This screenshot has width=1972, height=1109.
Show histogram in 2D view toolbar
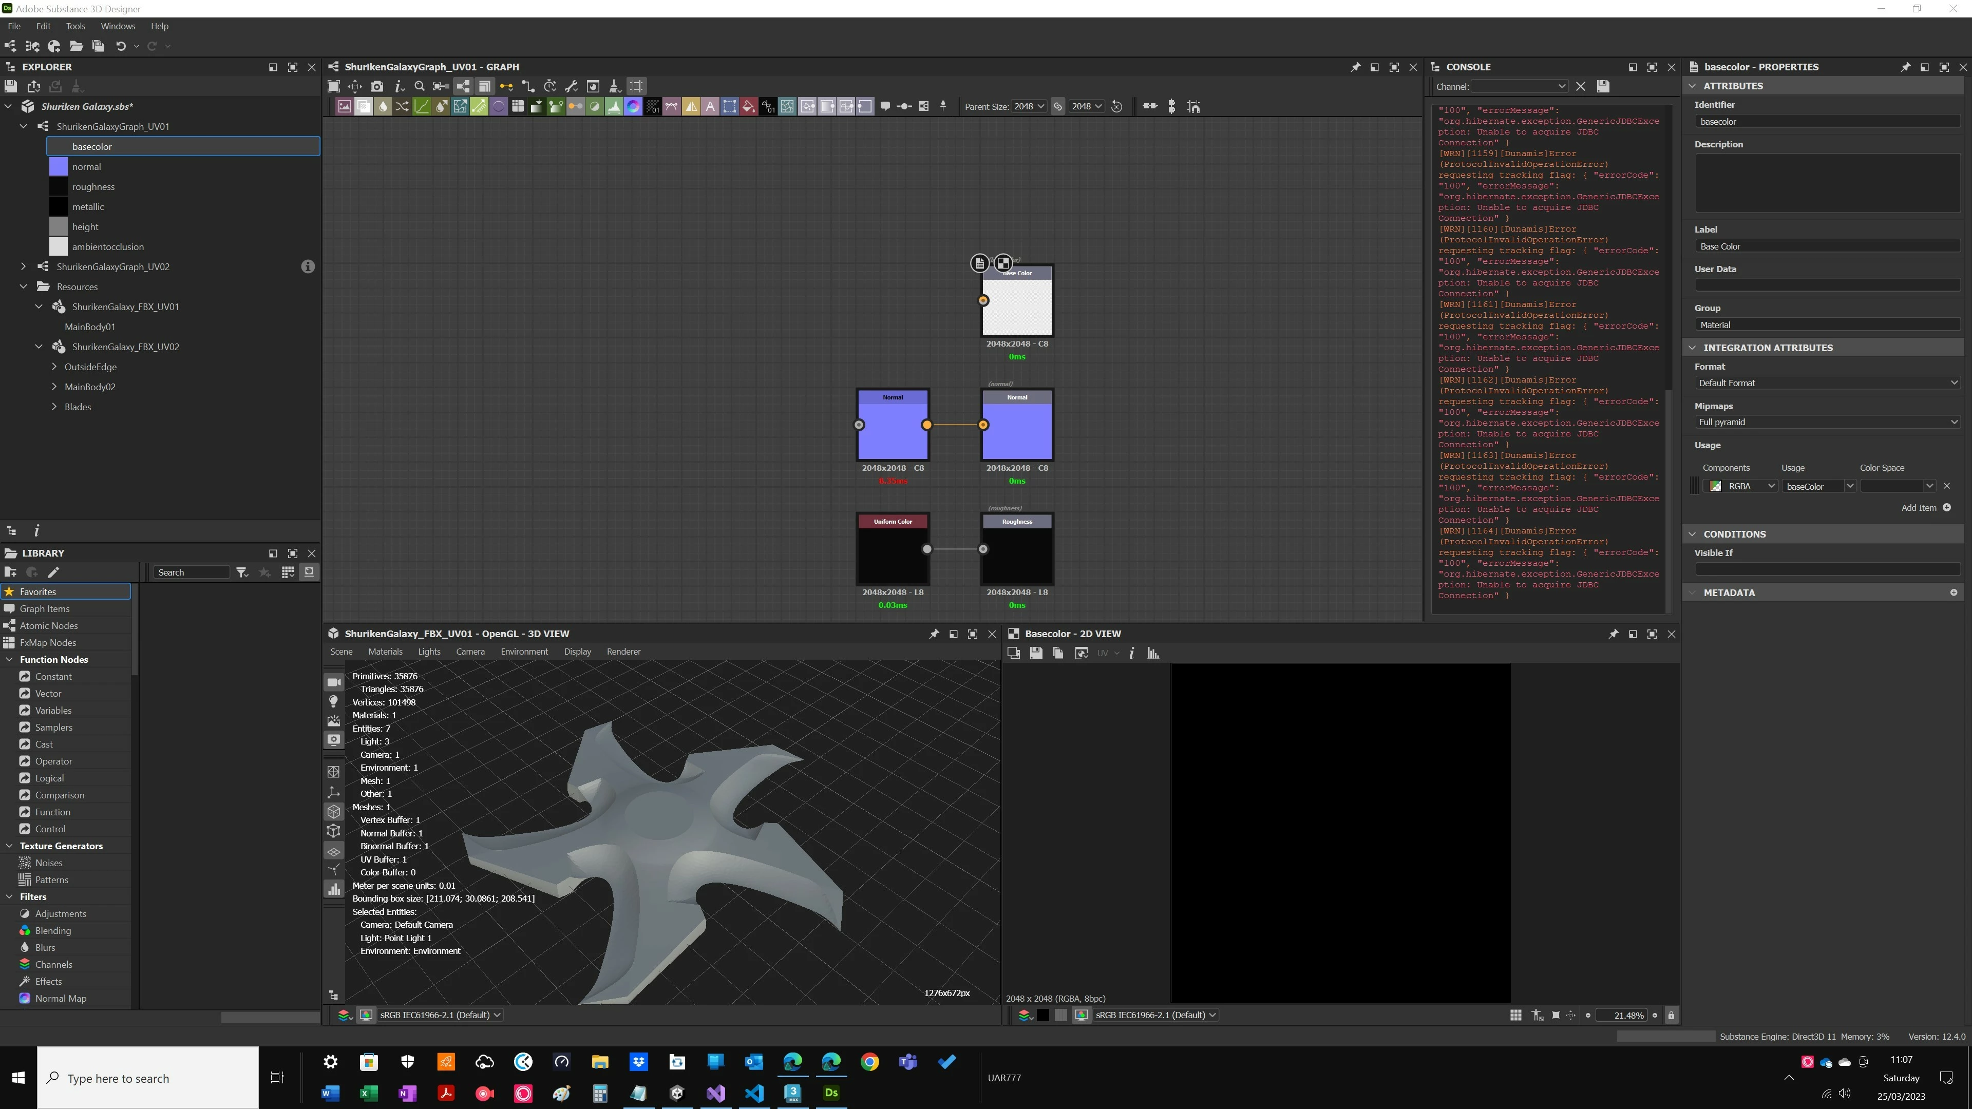point(1153,653)
